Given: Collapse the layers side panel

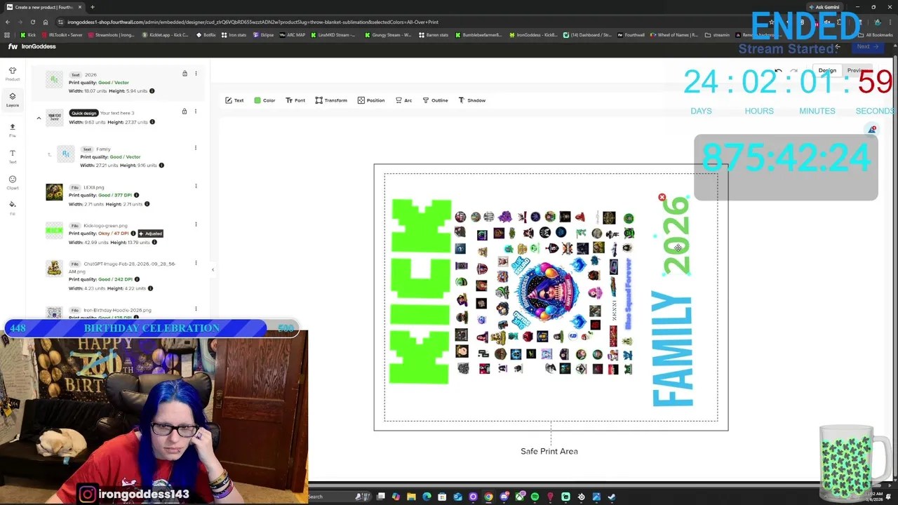Looking at the screenshot, I should click(213, 269).
